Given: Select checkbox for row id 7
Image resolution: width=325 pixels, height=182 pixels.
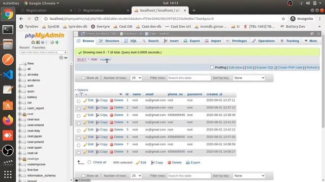Looking at the screenshot, I should 79,145.
